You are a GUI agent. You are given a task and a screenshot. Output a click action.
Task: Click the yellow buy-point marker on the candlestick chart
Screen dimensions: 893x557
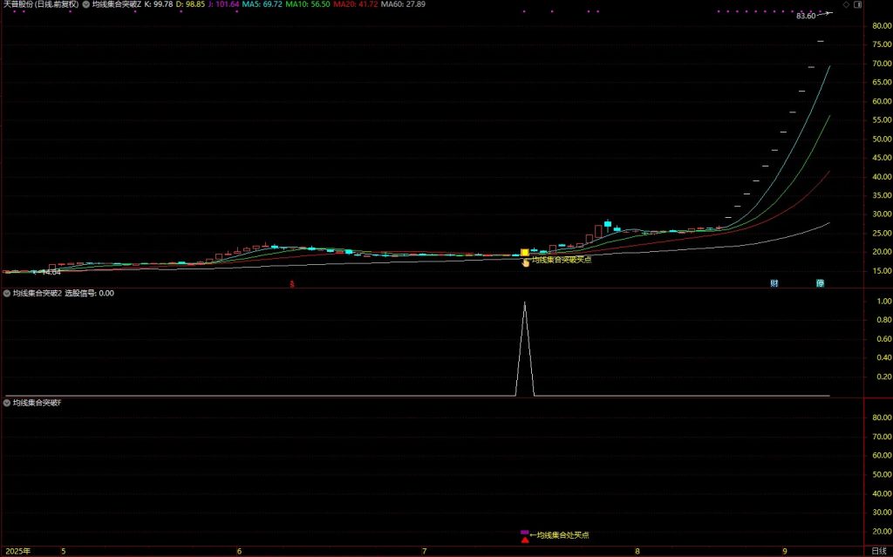coord(524,253)
